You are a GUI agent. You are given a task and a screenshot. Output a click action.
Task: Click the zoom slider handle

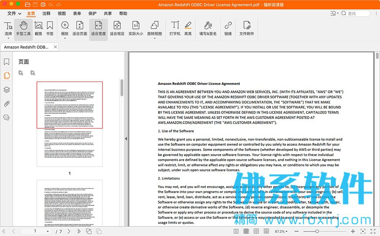(x=317, y=231)
